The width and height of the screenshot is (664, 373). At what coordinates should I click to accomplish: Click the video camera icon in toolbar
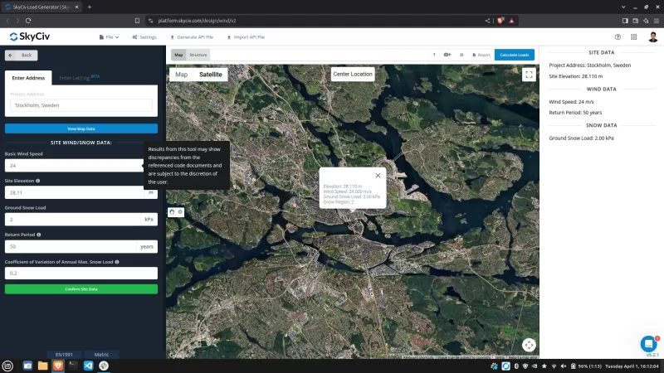click(x=447, y=55)
